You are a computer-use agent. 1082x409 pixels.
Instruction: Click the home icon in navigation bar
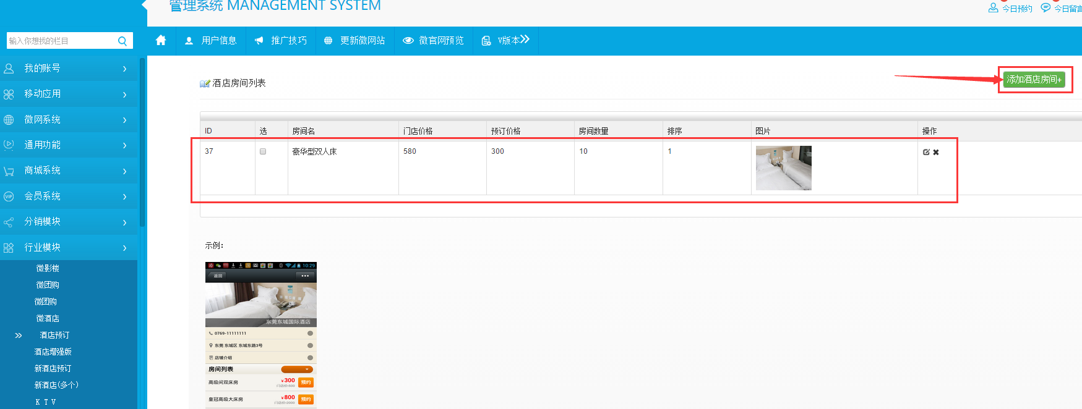pos(161,40)
